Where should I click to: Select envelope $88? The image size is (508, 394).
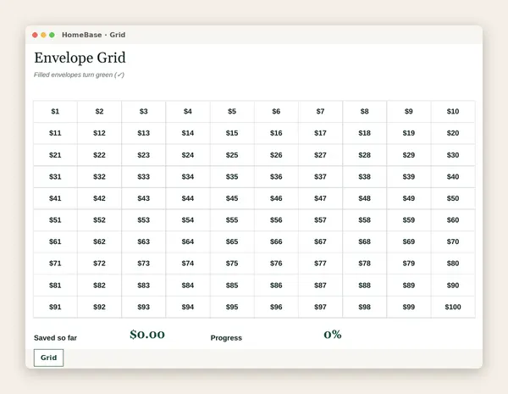tap(364, 286)
